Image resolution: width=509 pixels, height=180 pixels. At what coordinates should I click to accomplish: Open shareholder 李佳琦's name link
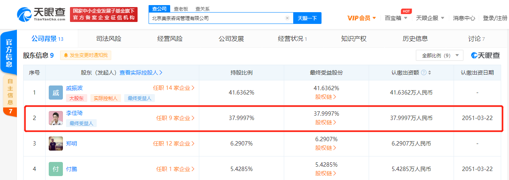[x=75, y=113]
